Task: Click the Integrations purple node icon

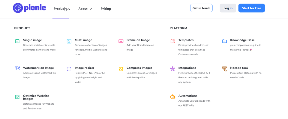Action: click(173, 69)
